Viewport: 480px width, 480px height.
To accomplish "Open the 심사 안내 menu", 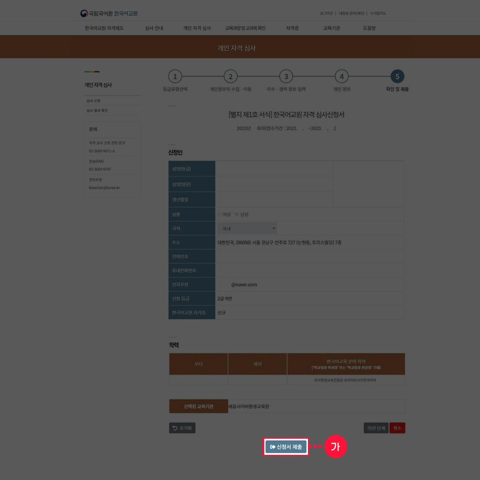I will click(154, 28).
